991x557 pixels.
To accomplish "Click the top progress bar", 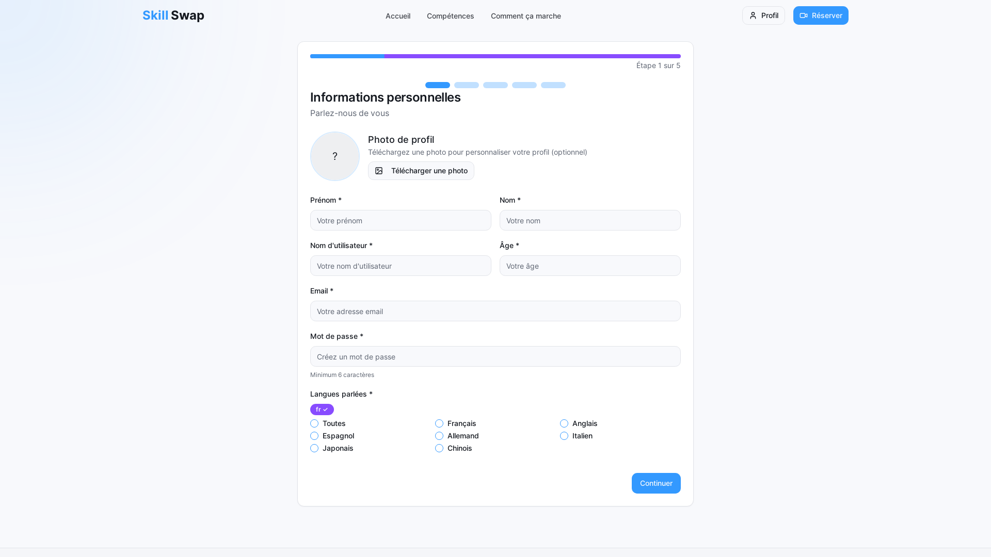I will (x=495, y=56).
